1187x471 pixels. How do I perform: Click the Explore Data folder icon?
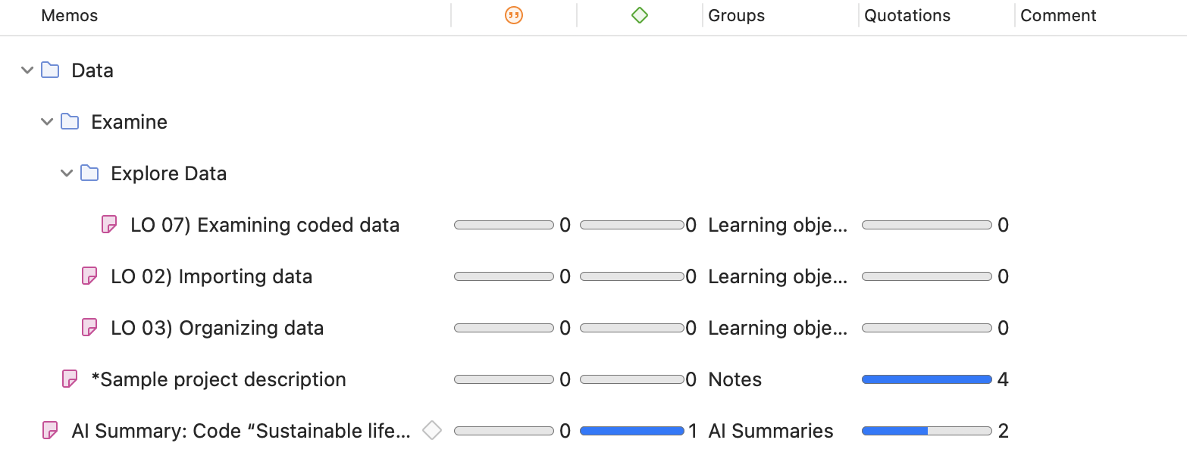point(89,173)
